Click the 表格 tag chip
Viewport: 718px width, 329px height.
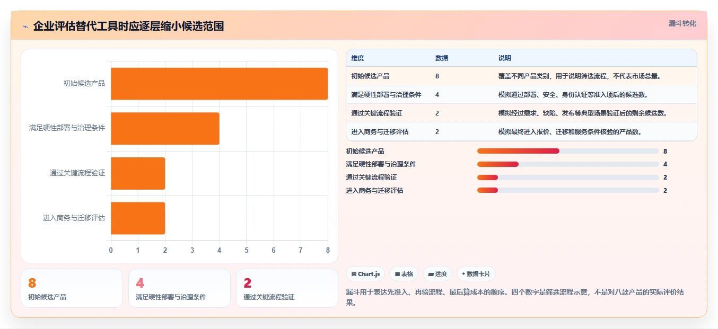(x=404, y=274)
